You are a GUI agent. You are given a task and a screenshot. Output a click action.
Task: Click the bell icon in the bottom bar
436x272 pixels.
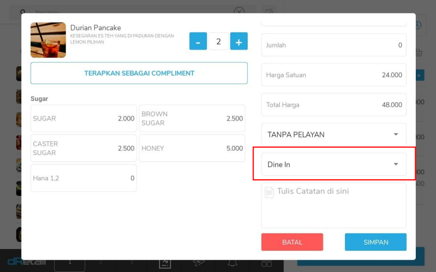[233, 264]
